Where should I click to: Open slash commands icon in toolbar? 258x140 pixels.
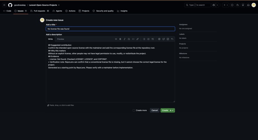pos(168,39)
